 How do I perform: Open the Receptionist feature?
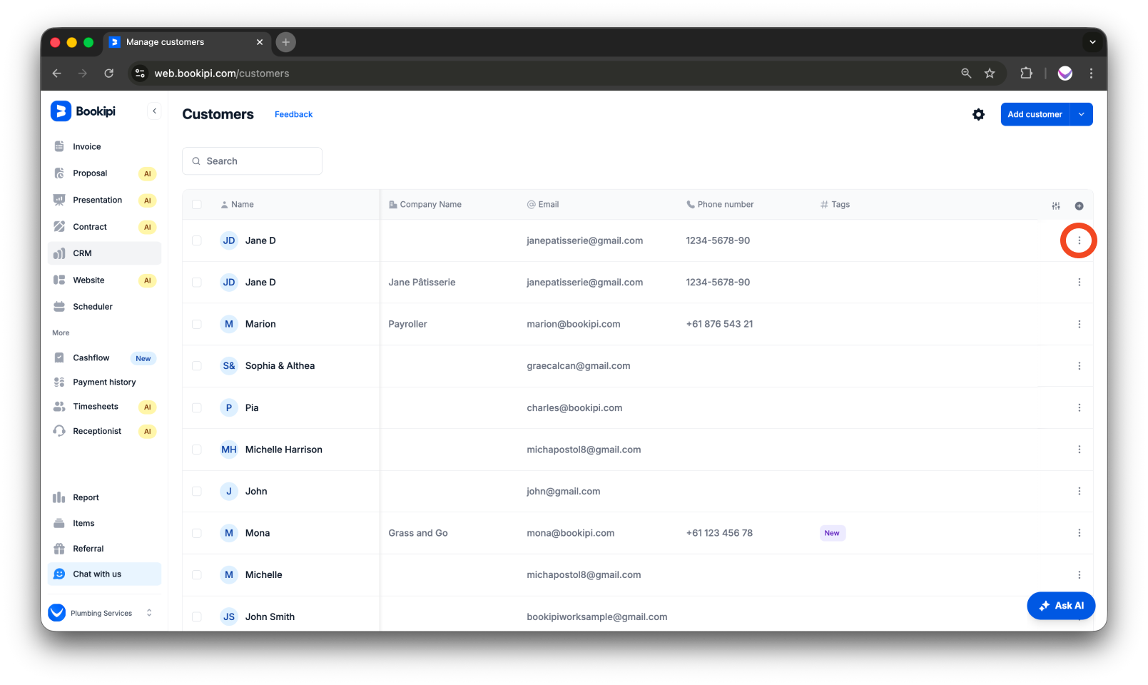tap(97, 431)
